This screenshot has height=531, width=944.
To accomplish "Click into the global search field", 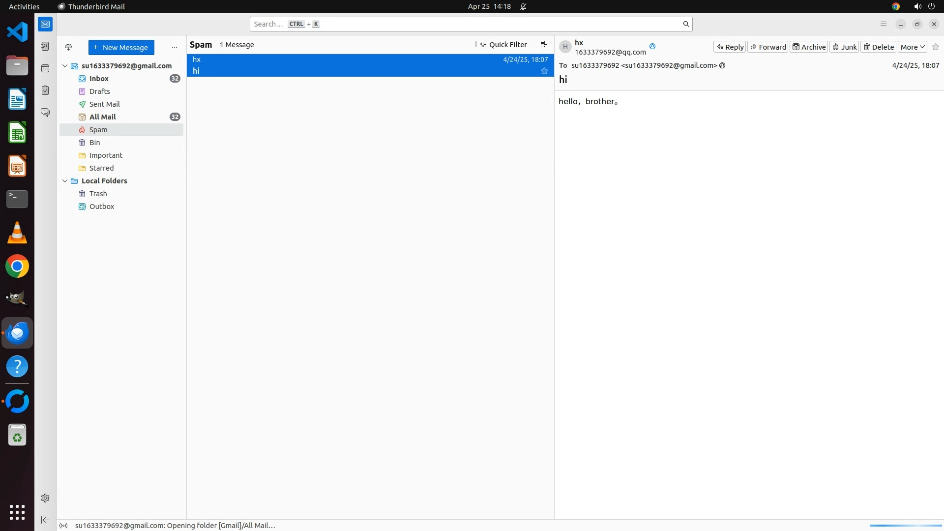I will (467, 24).
